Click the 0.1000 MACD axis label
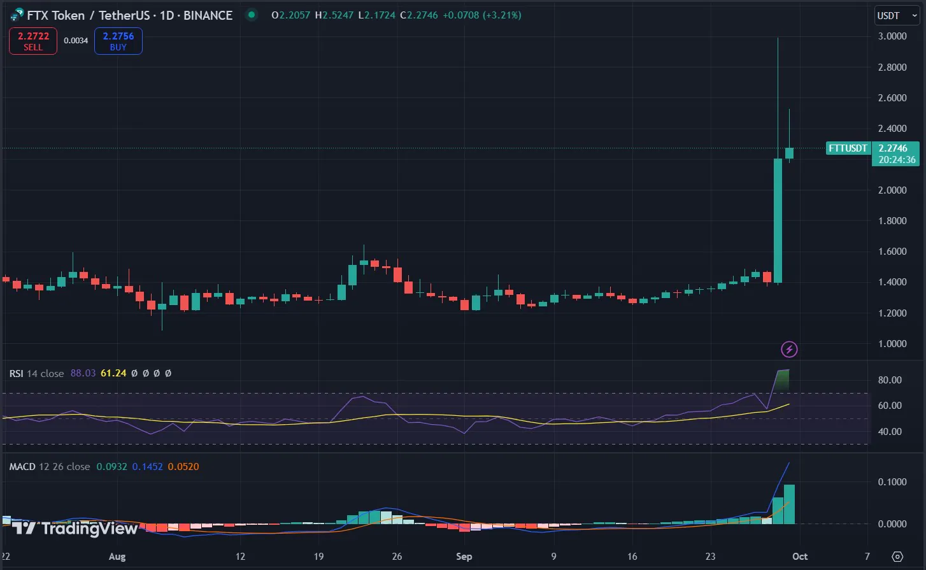Image resolution: width=926 pixels, height=570 pixels. pos(892,482)
